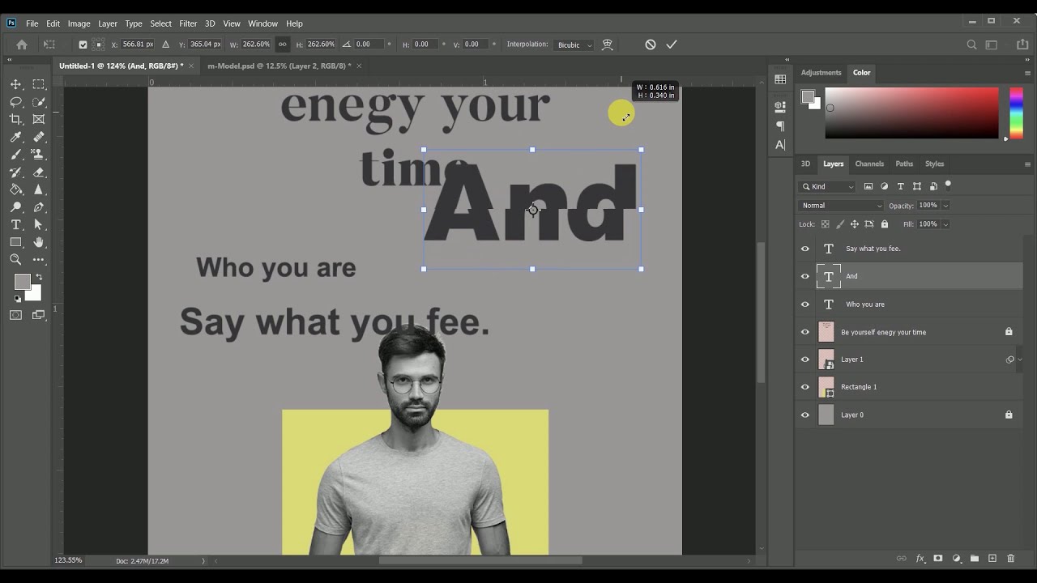
Task: Create a new layer from Layers panel footer
Action: 992,559
